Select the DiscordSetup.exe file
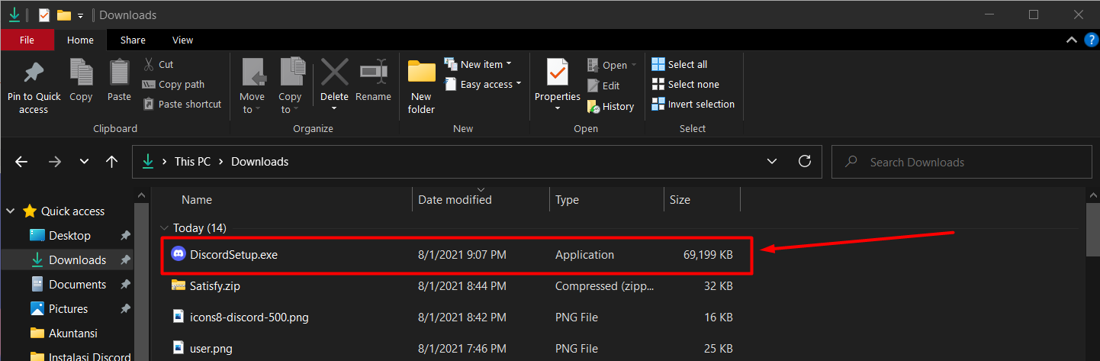The width and height of the screenshot is (1100, 361). pos(457,255)
